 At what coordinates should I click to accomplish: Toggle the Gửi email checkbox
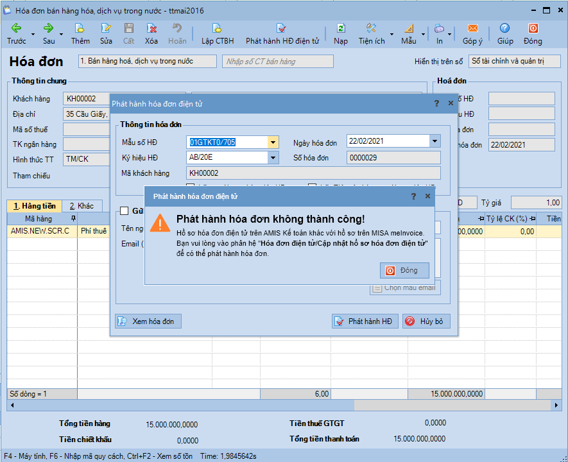click(125, 211)
